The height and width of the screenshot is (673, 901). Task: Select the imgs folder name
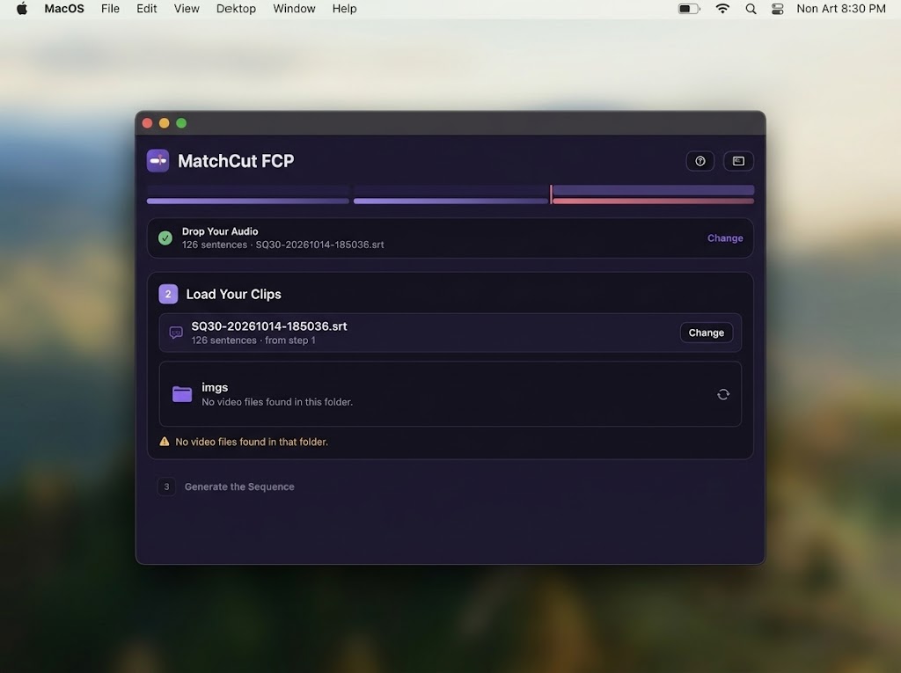[x=215, y=387]
